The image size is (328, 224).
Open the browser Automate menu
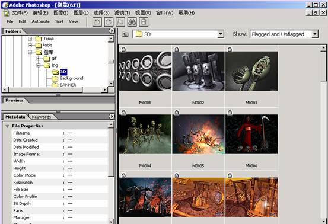tap(40, 21)
